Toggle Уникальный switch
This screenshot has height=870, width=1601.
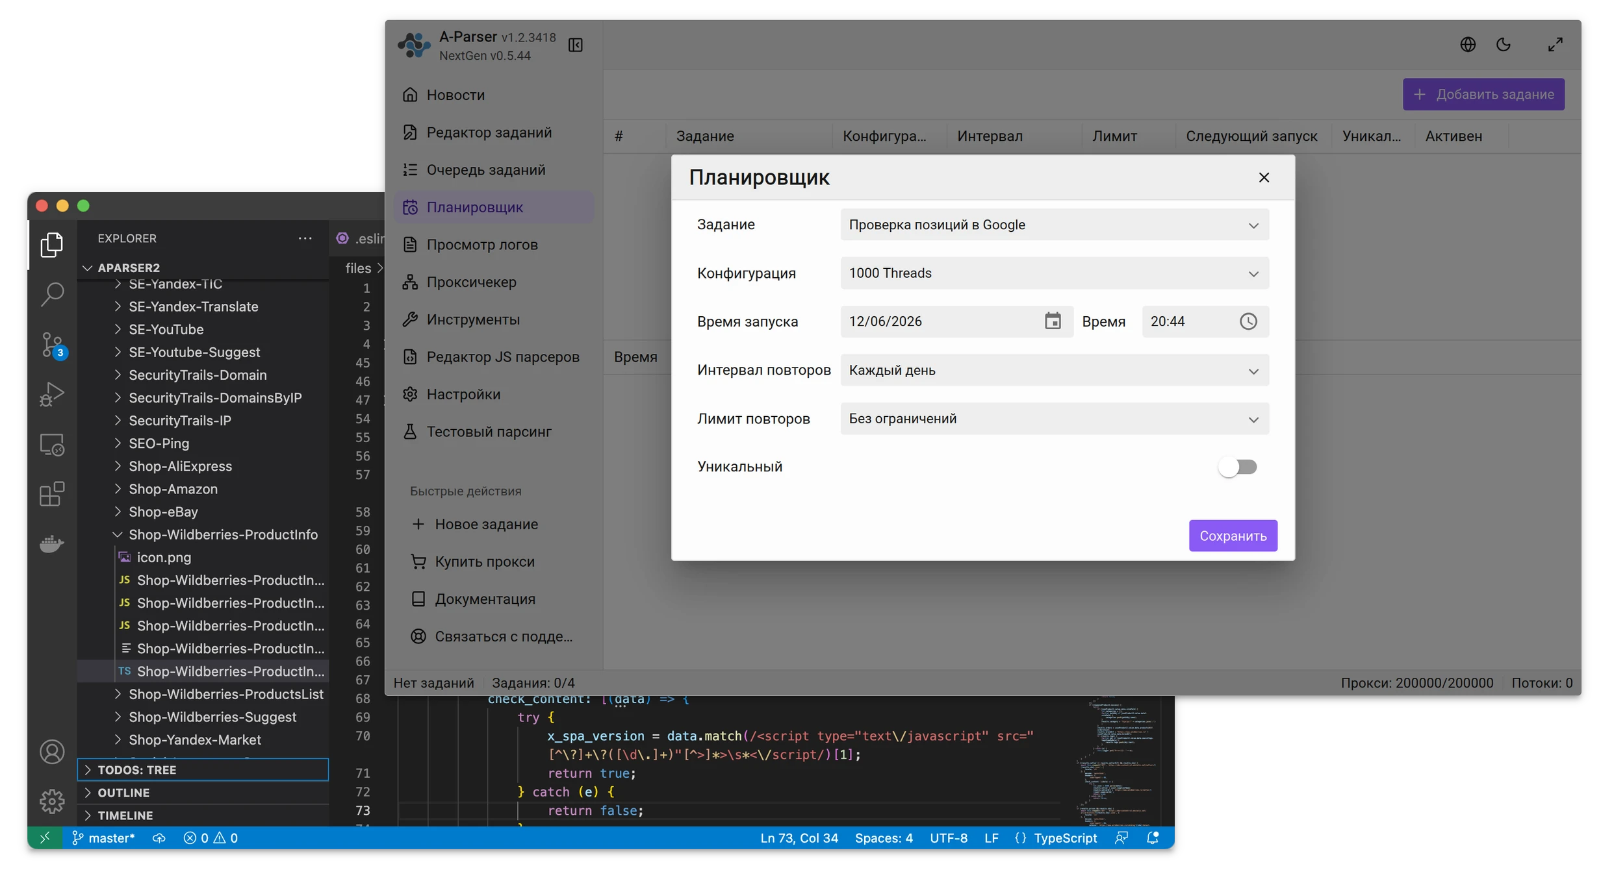(x=1238, y=467)
